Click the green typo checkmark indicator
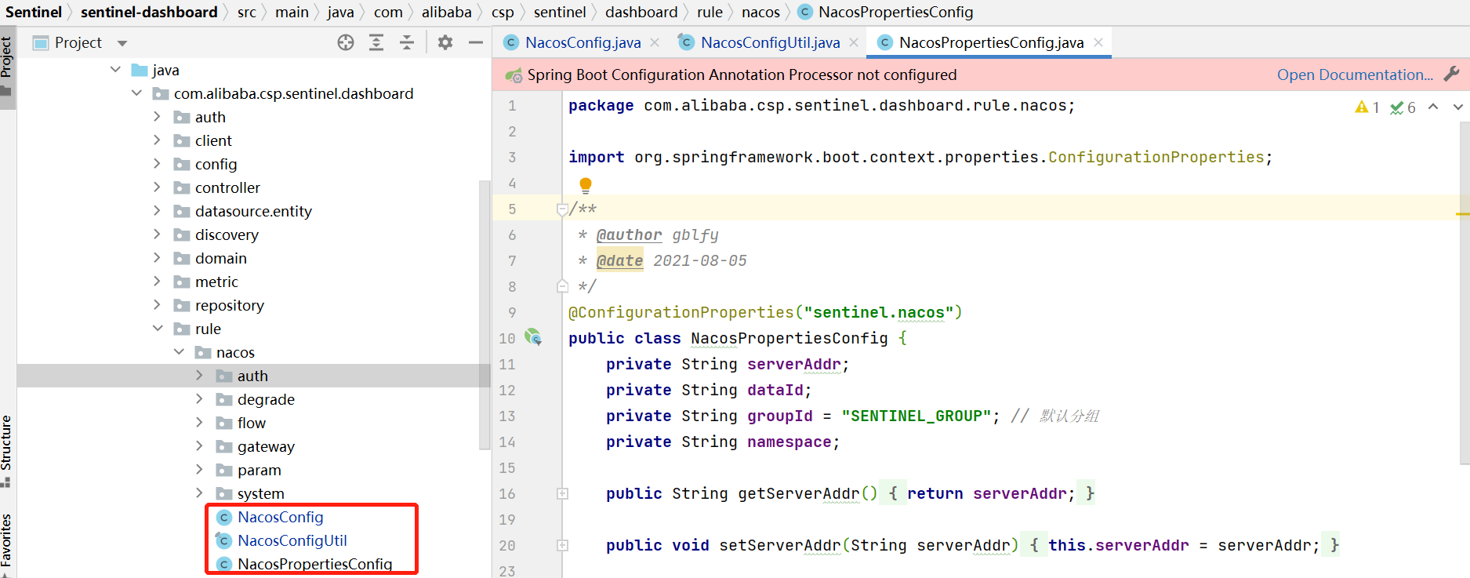The image size is (1470, 578). click(x=1403, y=107)
